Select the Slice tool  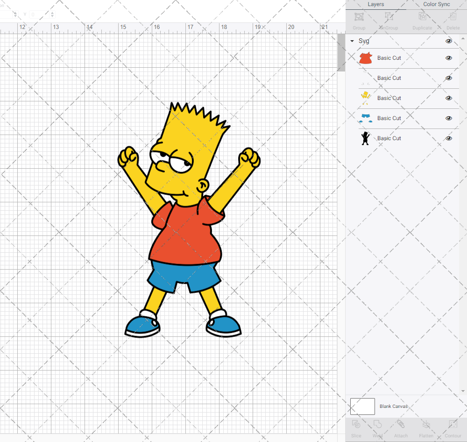tap(356, 424)
